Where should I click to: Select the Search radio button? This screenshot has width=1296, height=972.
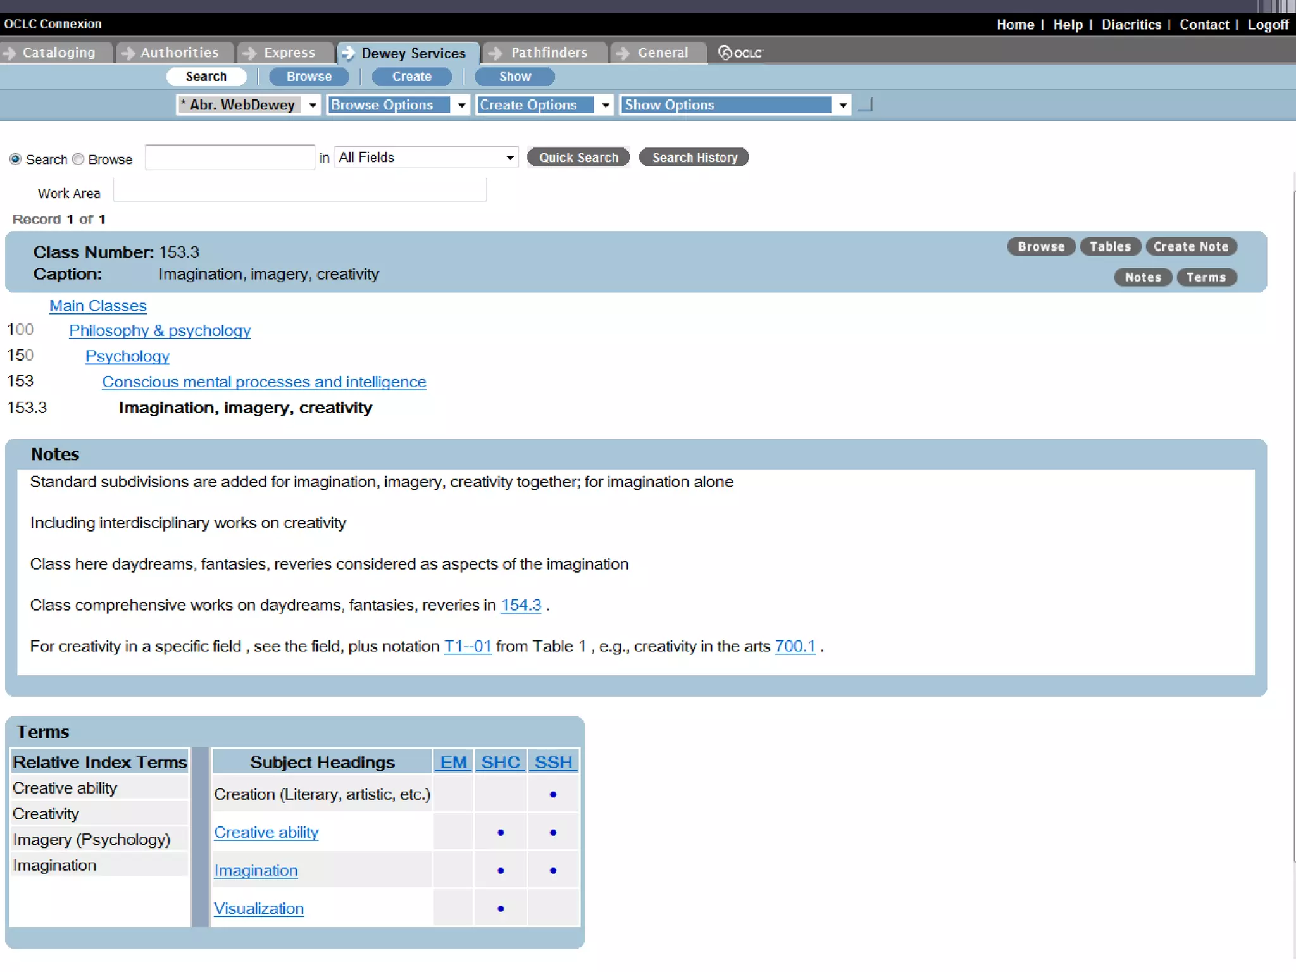pos(15,159)
